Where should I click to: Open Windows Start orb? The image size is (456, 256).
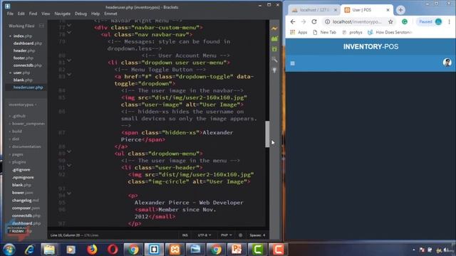click(x=9, y=250)
